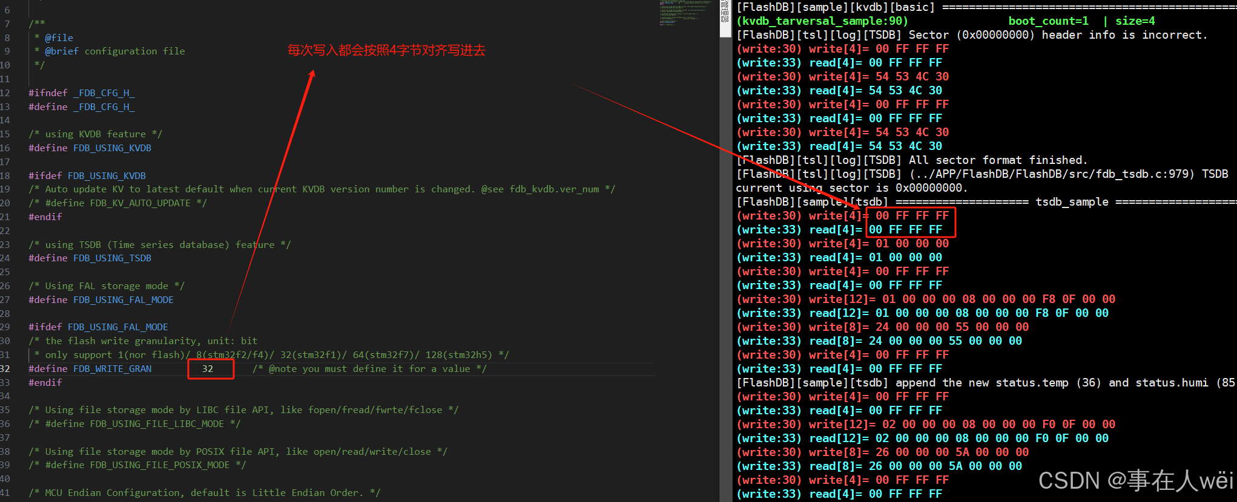
Task: Click the commented FDB_KV_AUTO_UPDATE define
Action: click(x=117, y=203)
